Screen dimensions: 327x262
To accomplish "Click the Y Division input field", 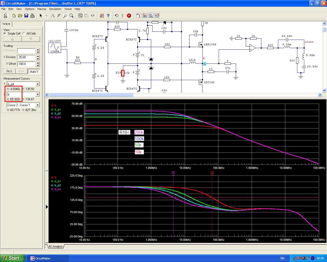I will (x=26, y=57).
